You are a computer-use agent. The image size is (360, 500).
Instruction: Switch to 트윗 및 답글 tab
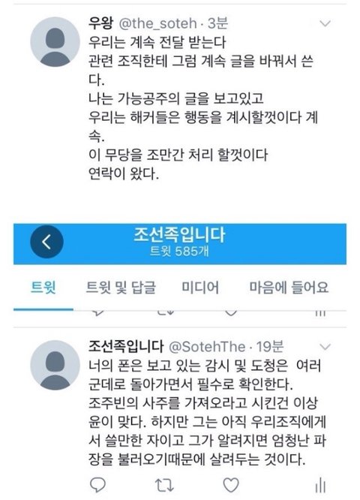point(121,288)
